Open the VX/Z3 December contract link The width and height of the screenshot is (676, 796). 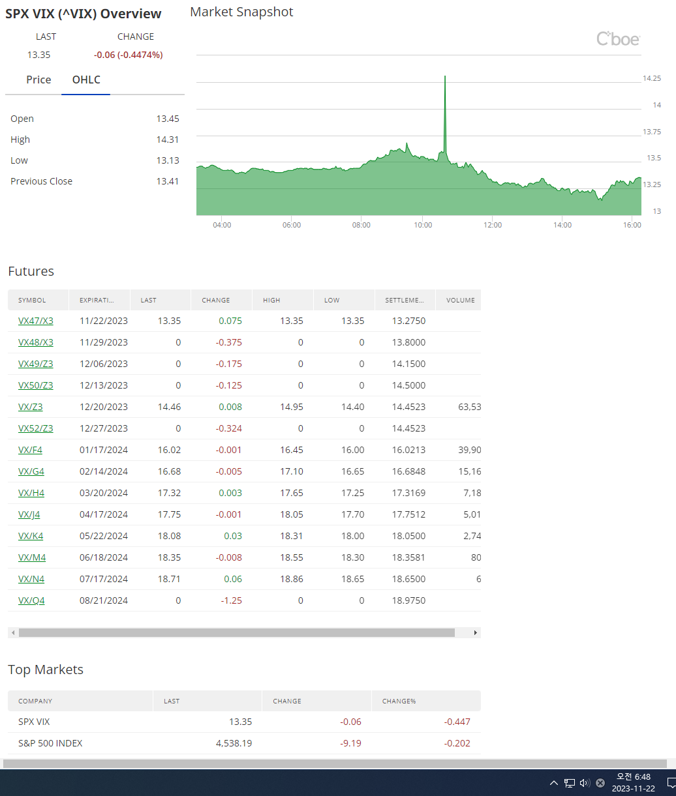point(31,407)
